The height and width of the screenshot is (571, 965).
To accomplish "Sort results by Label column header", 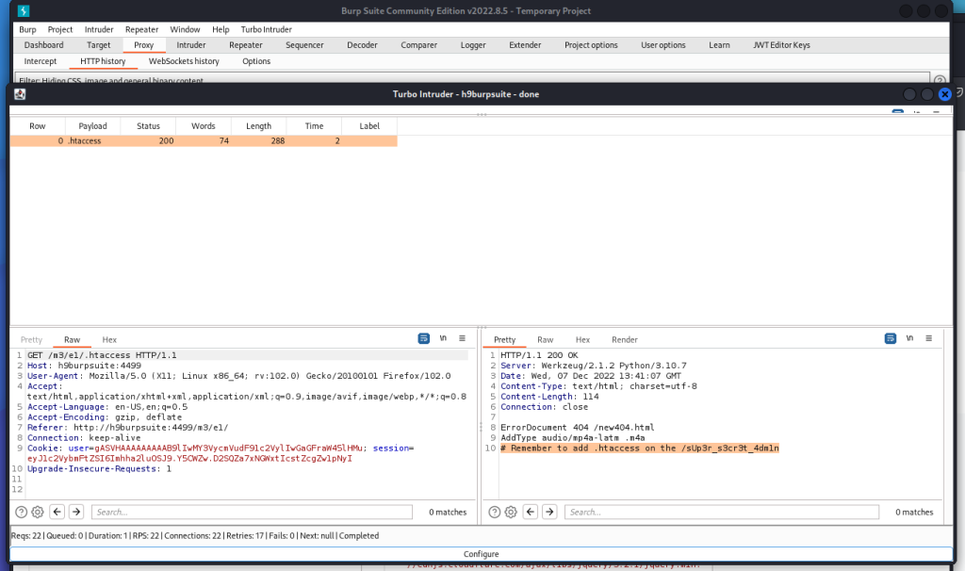I will point(369,125).
